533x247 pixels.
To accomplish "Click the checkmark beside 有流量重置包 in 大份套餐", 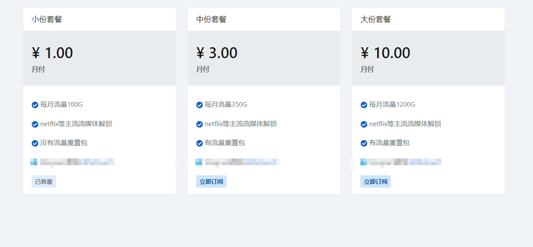I will point(363,143).
